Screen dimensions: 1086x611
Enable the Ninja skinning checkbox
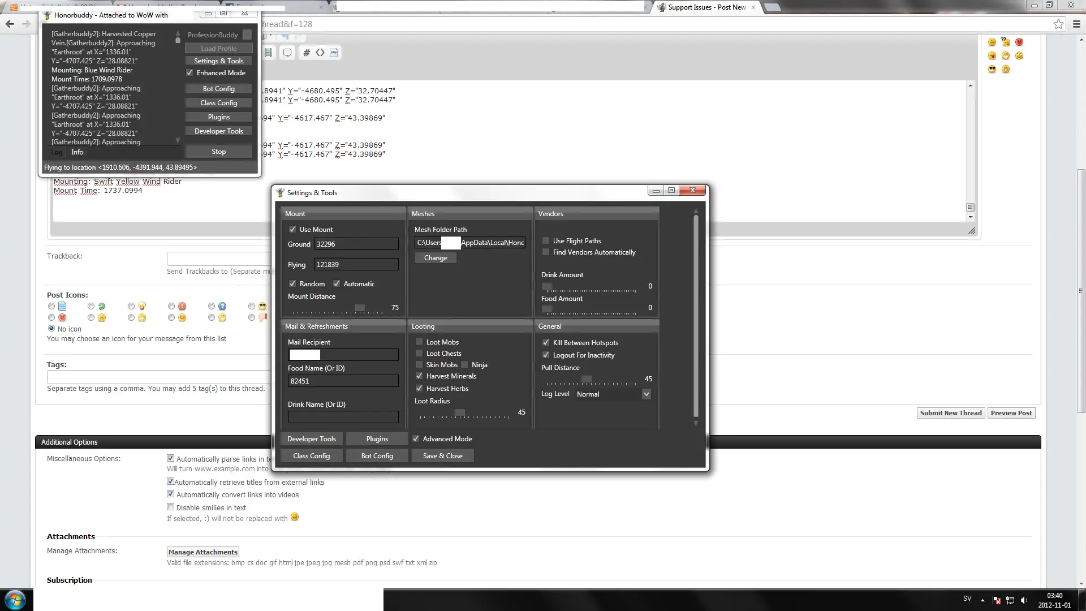(464, 364)
